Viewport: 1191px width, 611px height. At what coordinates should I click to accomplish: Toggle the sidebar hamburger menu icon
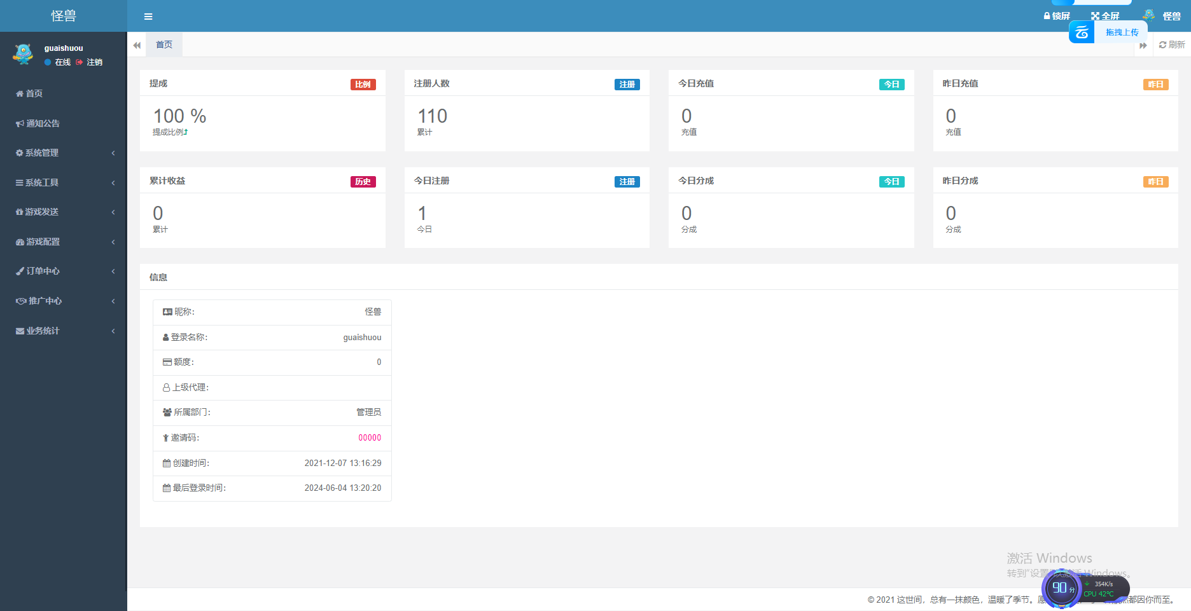148,17
